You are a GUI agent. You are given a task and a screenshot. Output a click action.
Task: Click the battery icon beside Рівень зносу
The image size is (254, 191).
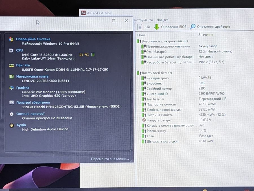[x=144, y=131]
